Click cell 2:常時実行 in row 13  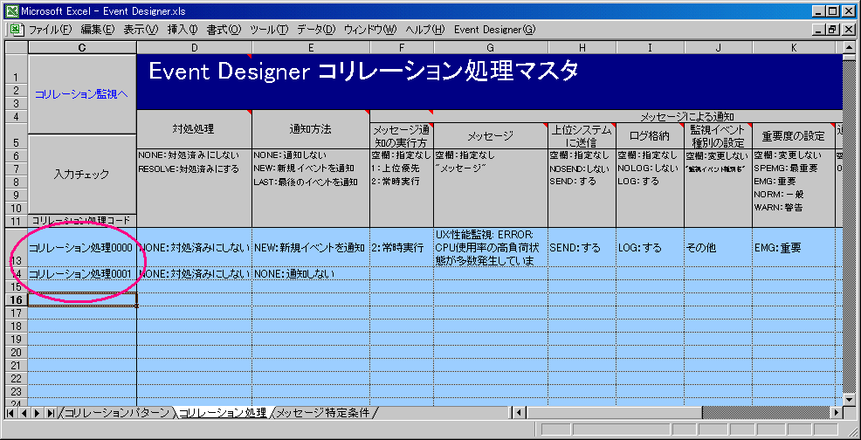[402, 247]
